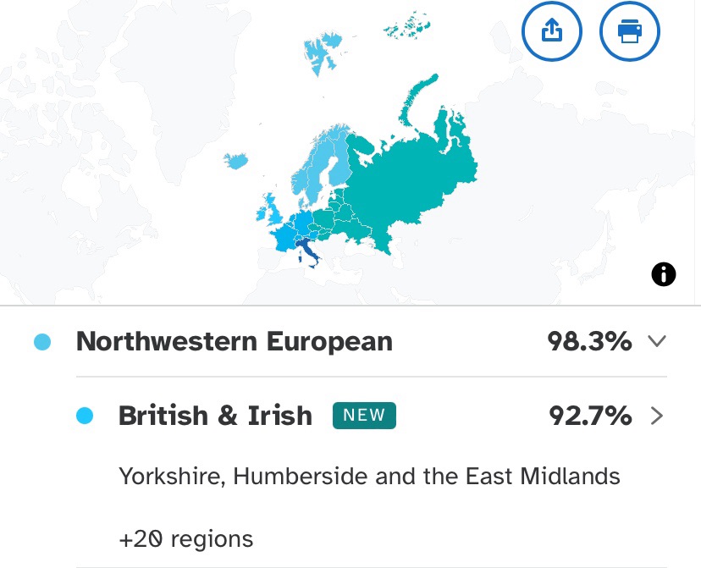This screenshot has width=701, height=568.
Task: Click Iceland on the map
Action: [238, 161]
